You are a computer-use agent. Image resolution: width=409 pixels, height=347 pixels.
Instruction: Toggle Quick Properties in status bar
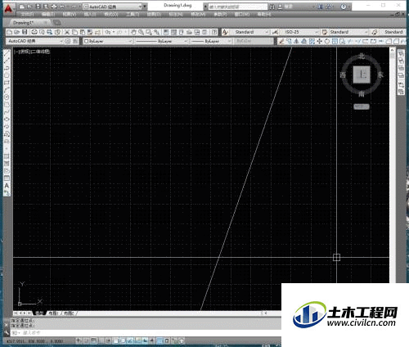click(167, 340)
